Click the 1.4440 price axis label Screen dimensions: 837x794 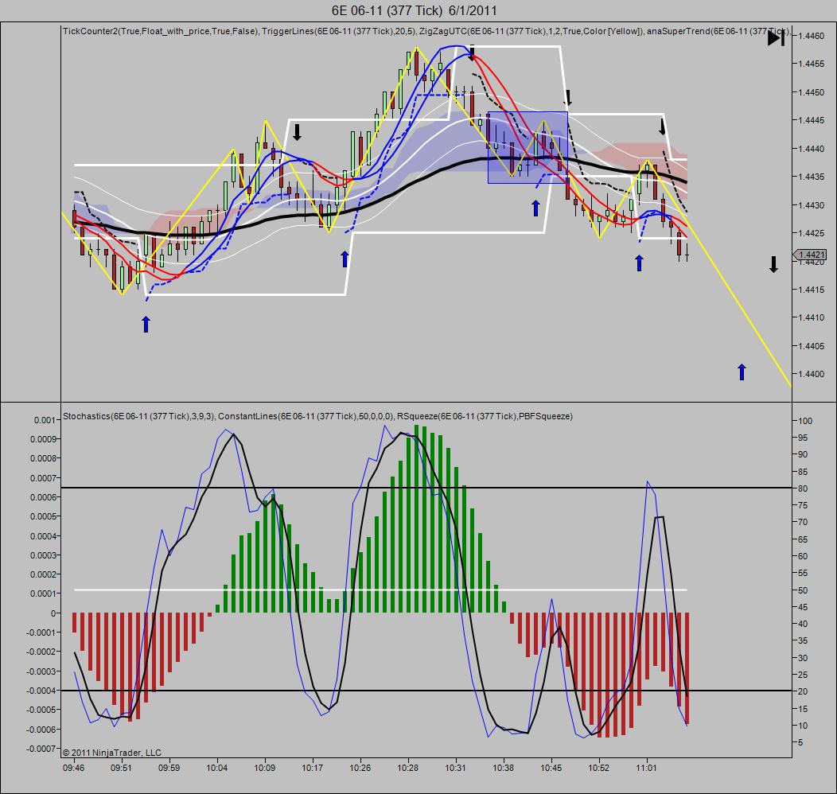[x=811, y=148]
